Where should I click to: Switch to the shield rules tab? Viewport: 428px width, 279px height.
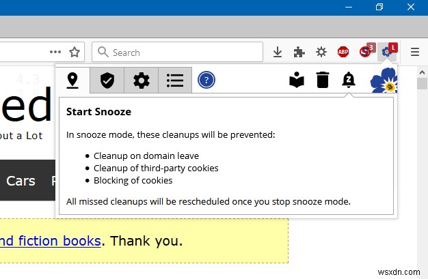[107, 80]
